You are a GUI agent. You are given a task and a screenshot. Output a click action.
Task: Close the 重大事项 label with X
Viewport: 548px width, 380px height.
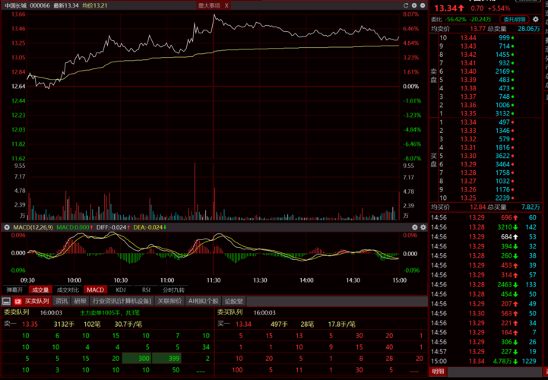226,5
